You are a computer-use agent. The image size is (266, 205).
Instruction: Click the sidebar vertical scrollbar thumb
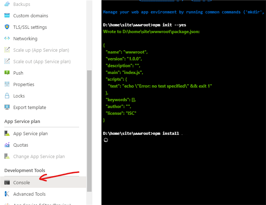[x=89, y=131]
